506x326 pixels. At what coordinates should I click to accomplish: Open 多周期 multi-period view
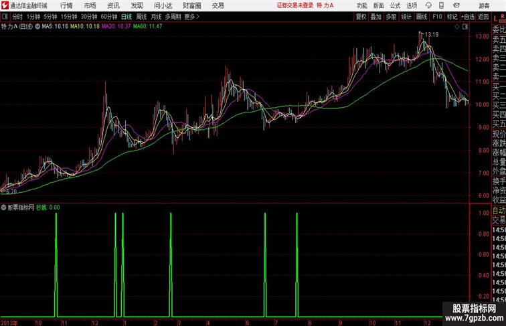point(173,17)
